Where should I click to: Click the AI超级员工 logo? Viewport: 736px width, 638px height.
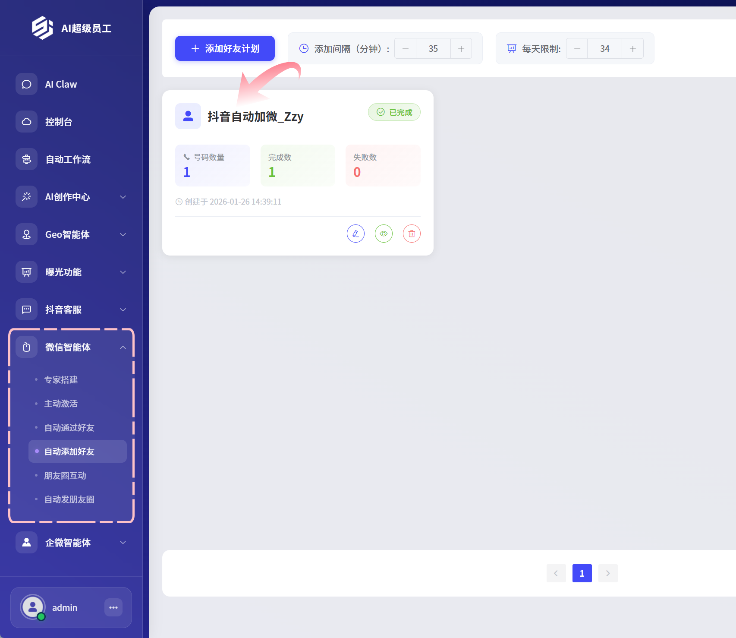click(41, 27)
